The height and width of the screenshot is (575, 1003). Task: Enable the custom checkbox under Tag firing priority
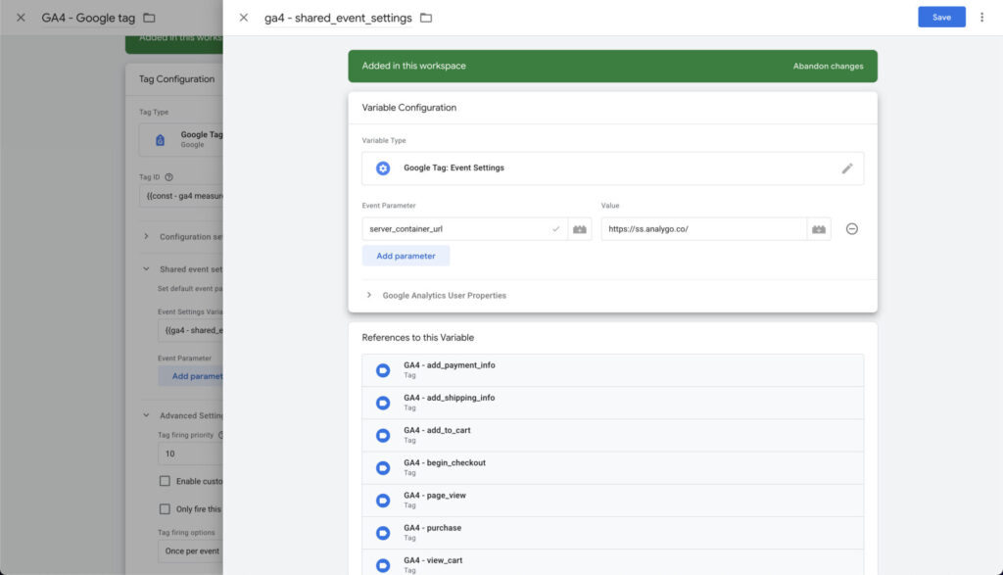(165, 481)
